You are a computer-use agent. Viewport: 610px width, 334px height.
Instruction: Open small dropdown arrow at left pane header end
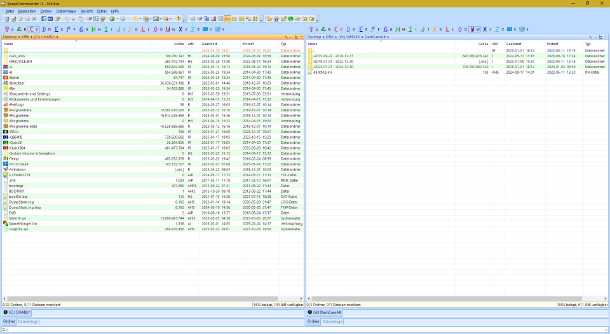pos(301,37)
